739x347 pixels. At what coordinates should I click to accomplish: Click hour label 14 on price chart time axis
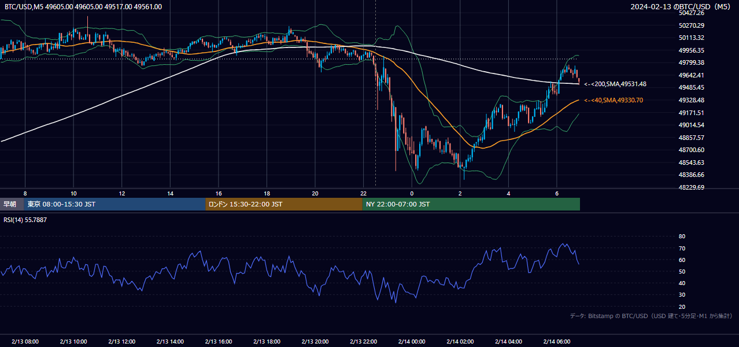(x=170, y=193)
